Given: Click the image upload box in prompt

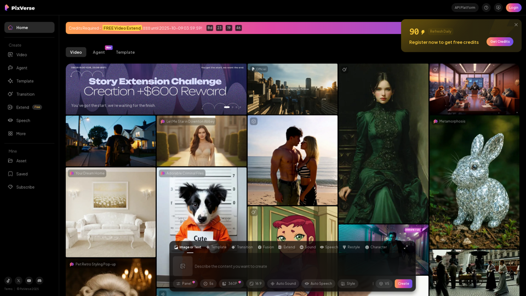Looking at the screenshot, I should (x=182, y=266).
